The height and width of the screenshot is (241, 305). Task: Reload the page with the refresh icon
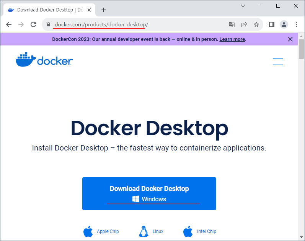click(x=33, y=24)
